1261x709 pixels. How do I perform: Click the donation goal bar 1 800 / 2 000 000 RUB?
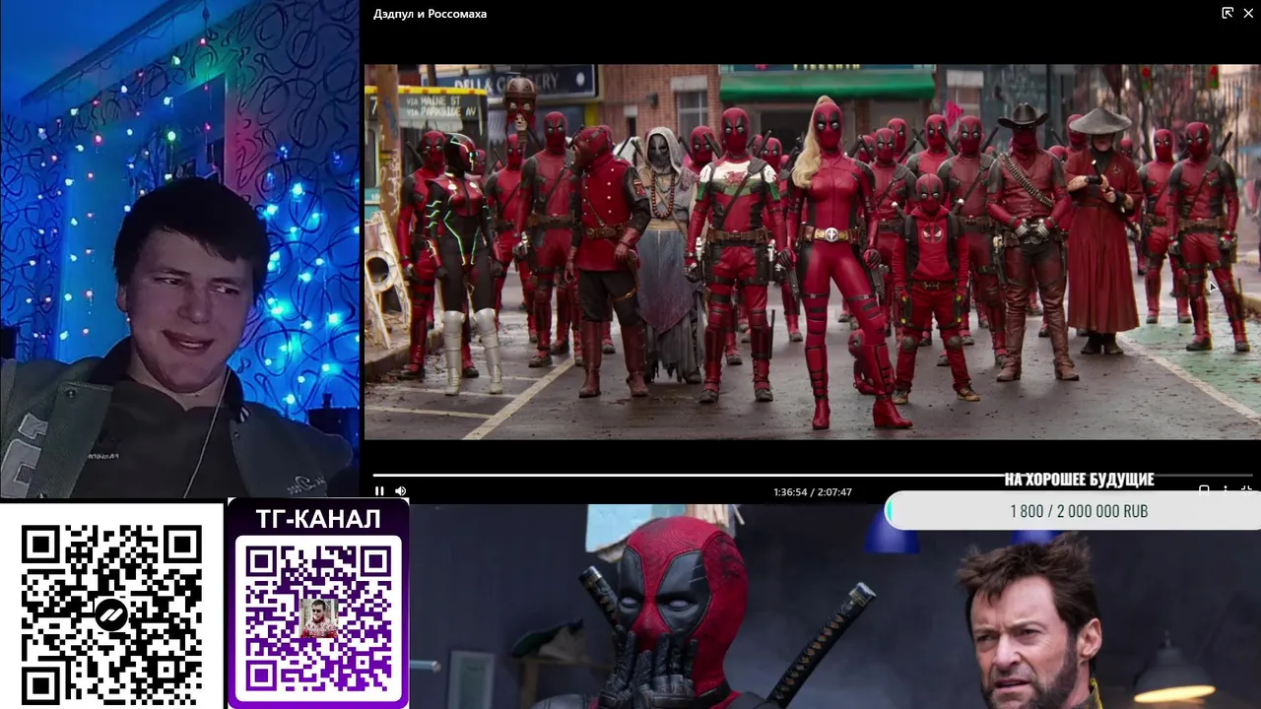coord(1074,511)
